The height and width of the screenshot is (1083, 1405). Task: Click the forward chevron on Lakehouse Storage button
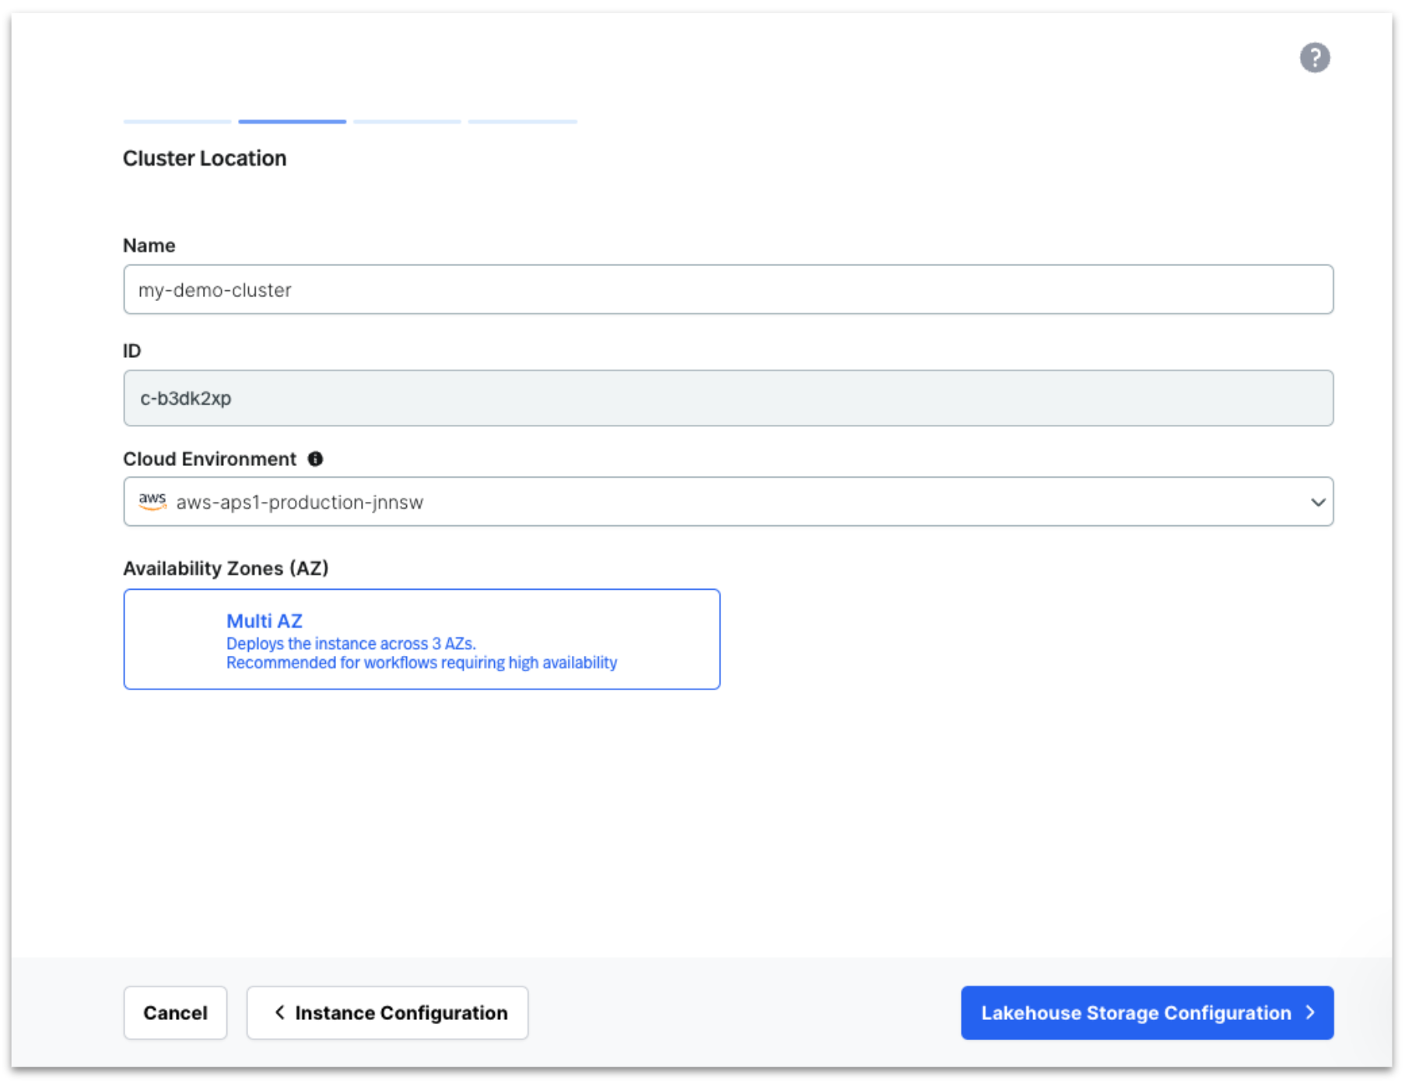[x=1312, y=1013]
